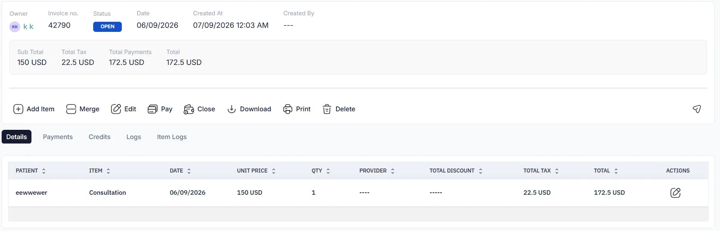Viewport: 720px width, 231px height.
Task: Click the Add Item button label
Action: pyautogui.click(x=40, y=109)
